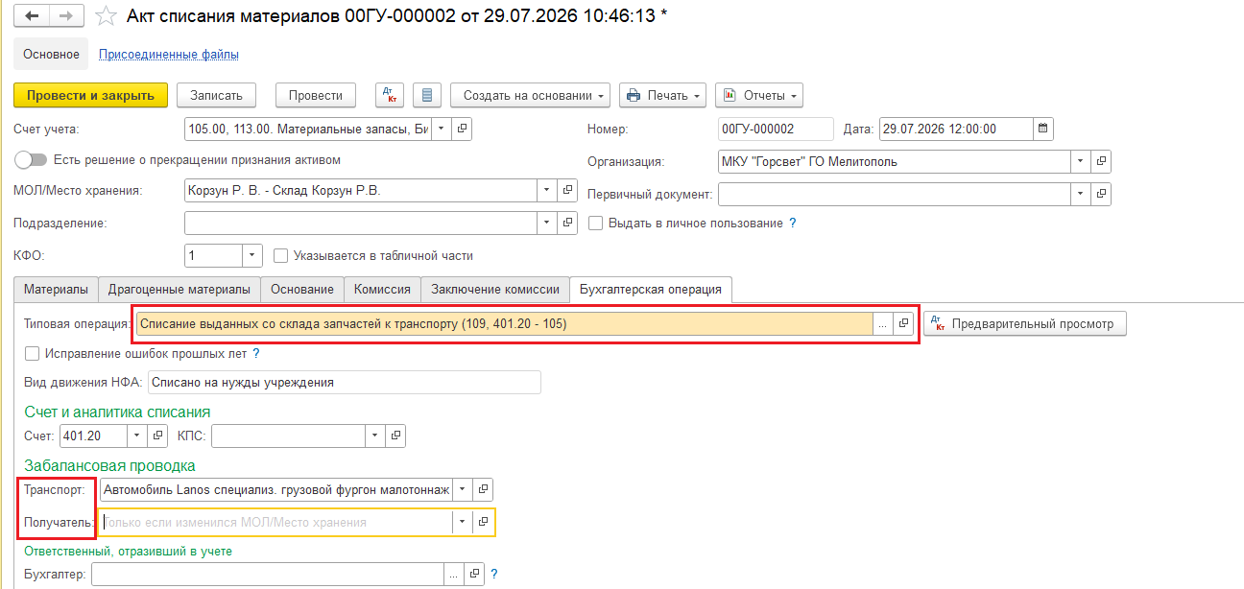Expand the Получатель dropdown
The image size is (1244, 589).
coord(463,522)
